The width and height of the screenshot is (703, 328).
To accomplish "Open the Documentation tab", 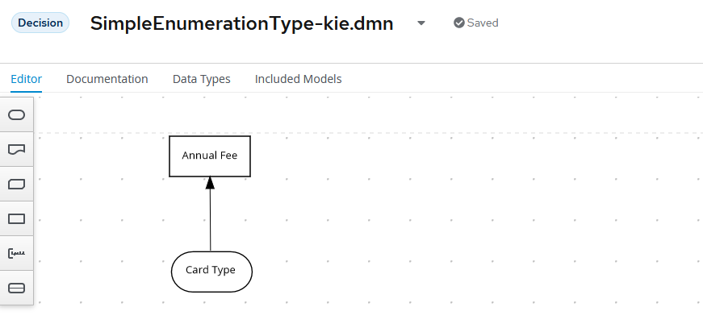I will pos(107,79).
